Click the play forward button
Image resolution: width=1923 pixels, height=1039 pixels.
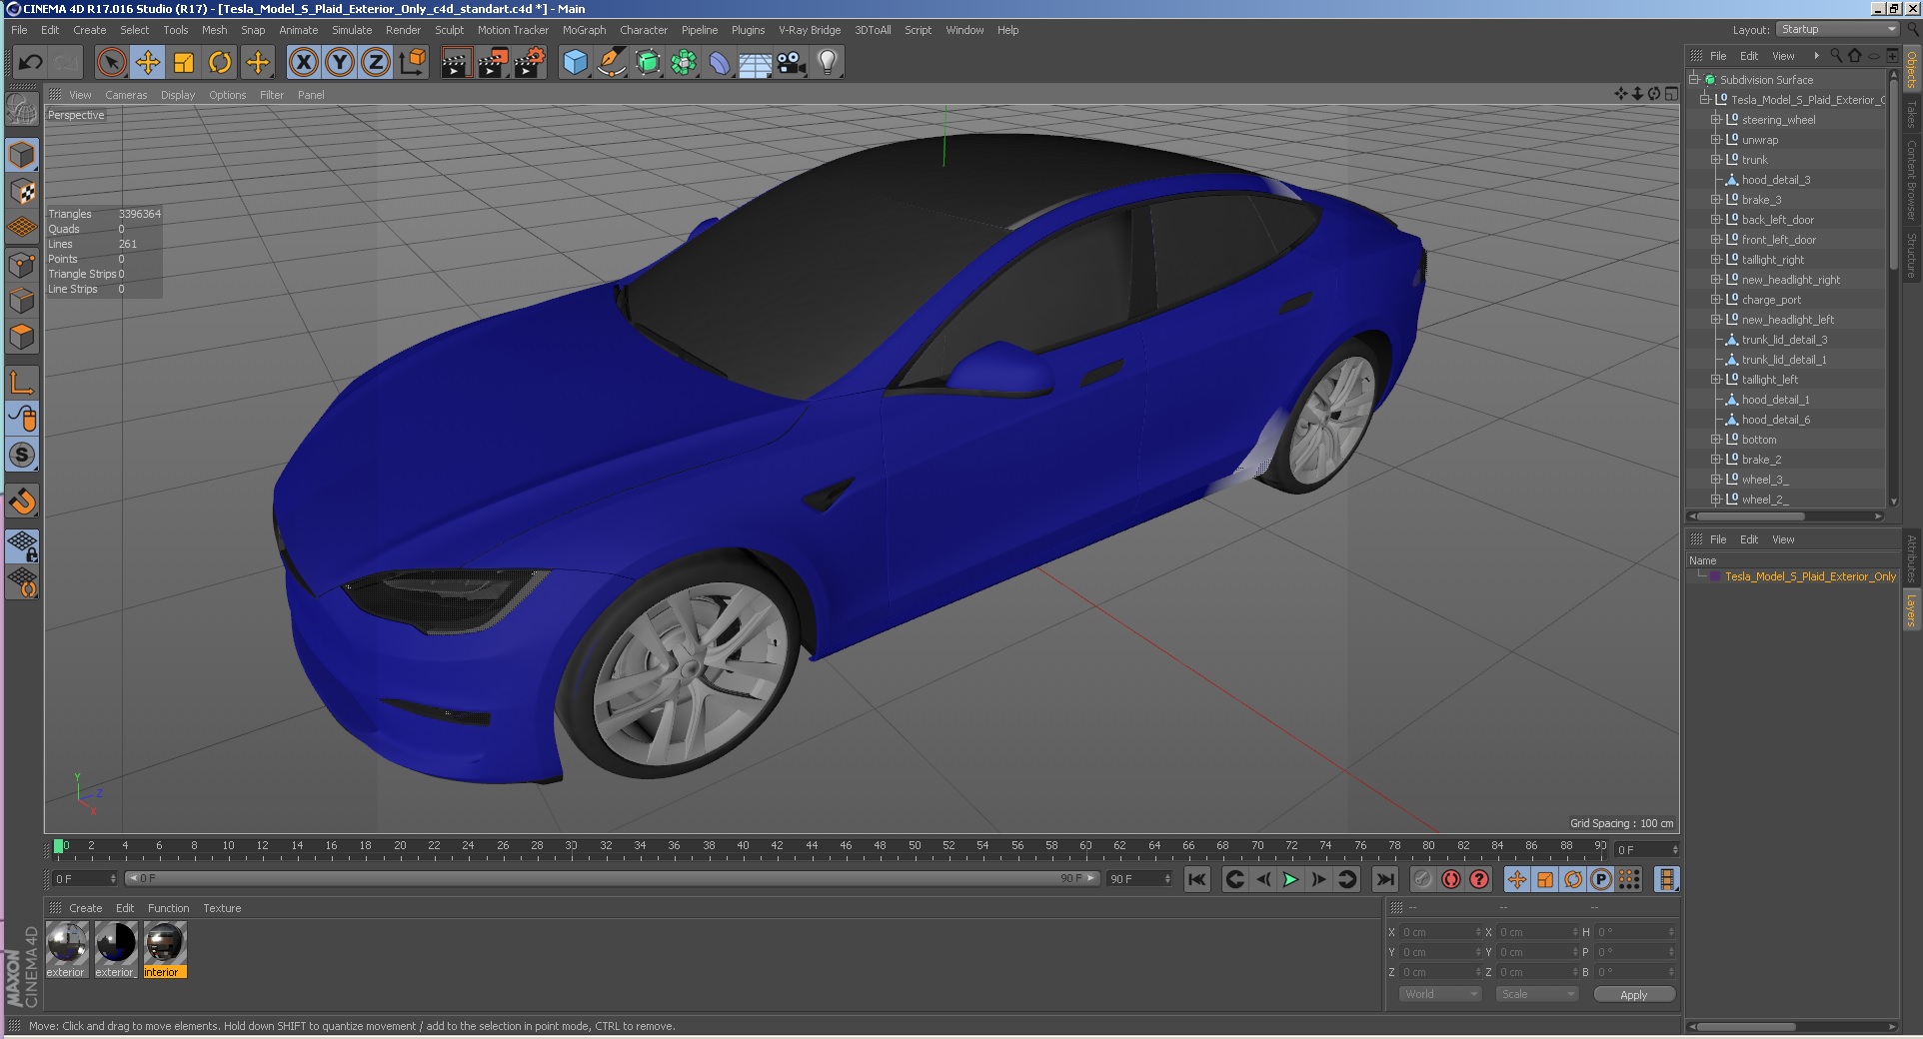pyautogui.click(x=1290, y=879)
